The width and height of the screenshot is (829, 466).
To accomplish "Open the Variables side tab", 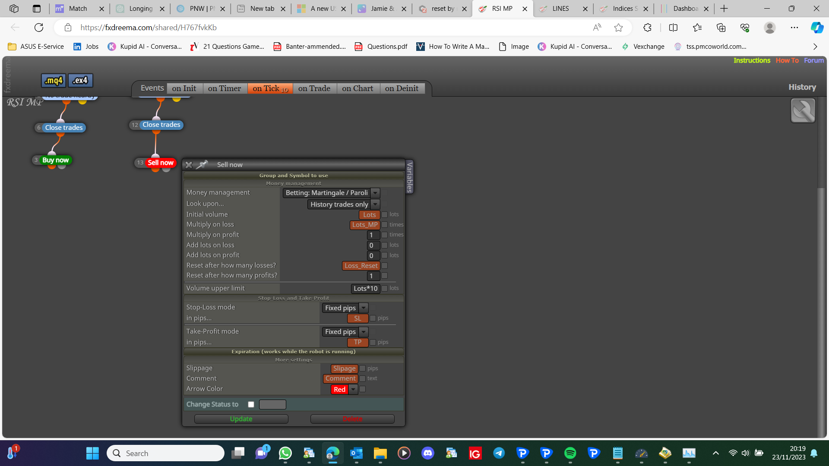I will tap(409, 177).
